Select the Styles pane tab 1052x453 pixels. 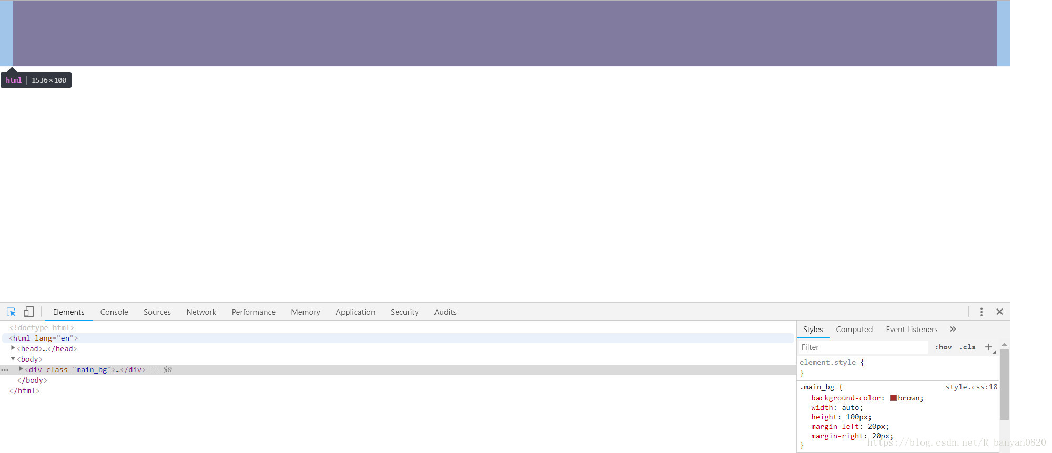tap(813, 329)
